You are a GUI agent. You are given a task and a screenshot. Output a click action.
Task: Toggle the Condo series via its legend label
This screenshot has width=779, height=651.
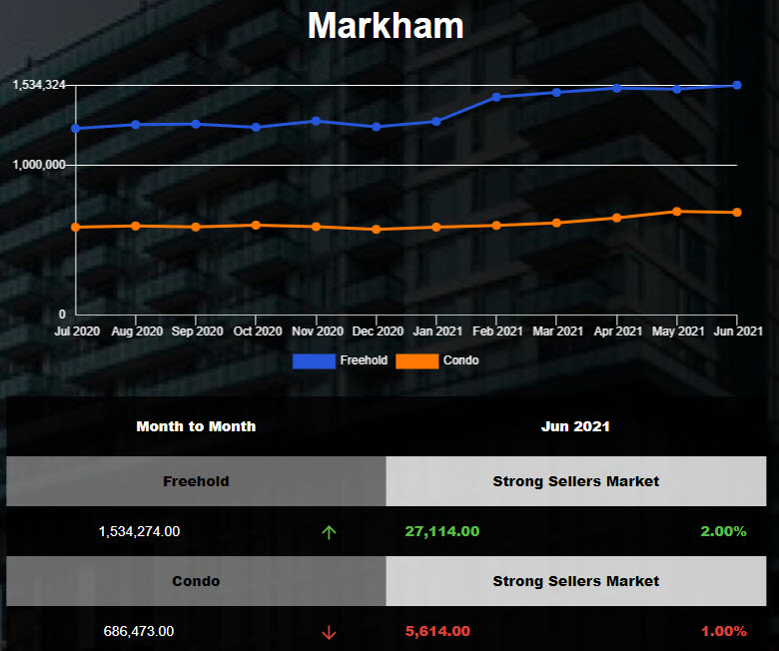pyautogui.click(x=460, y=360)
